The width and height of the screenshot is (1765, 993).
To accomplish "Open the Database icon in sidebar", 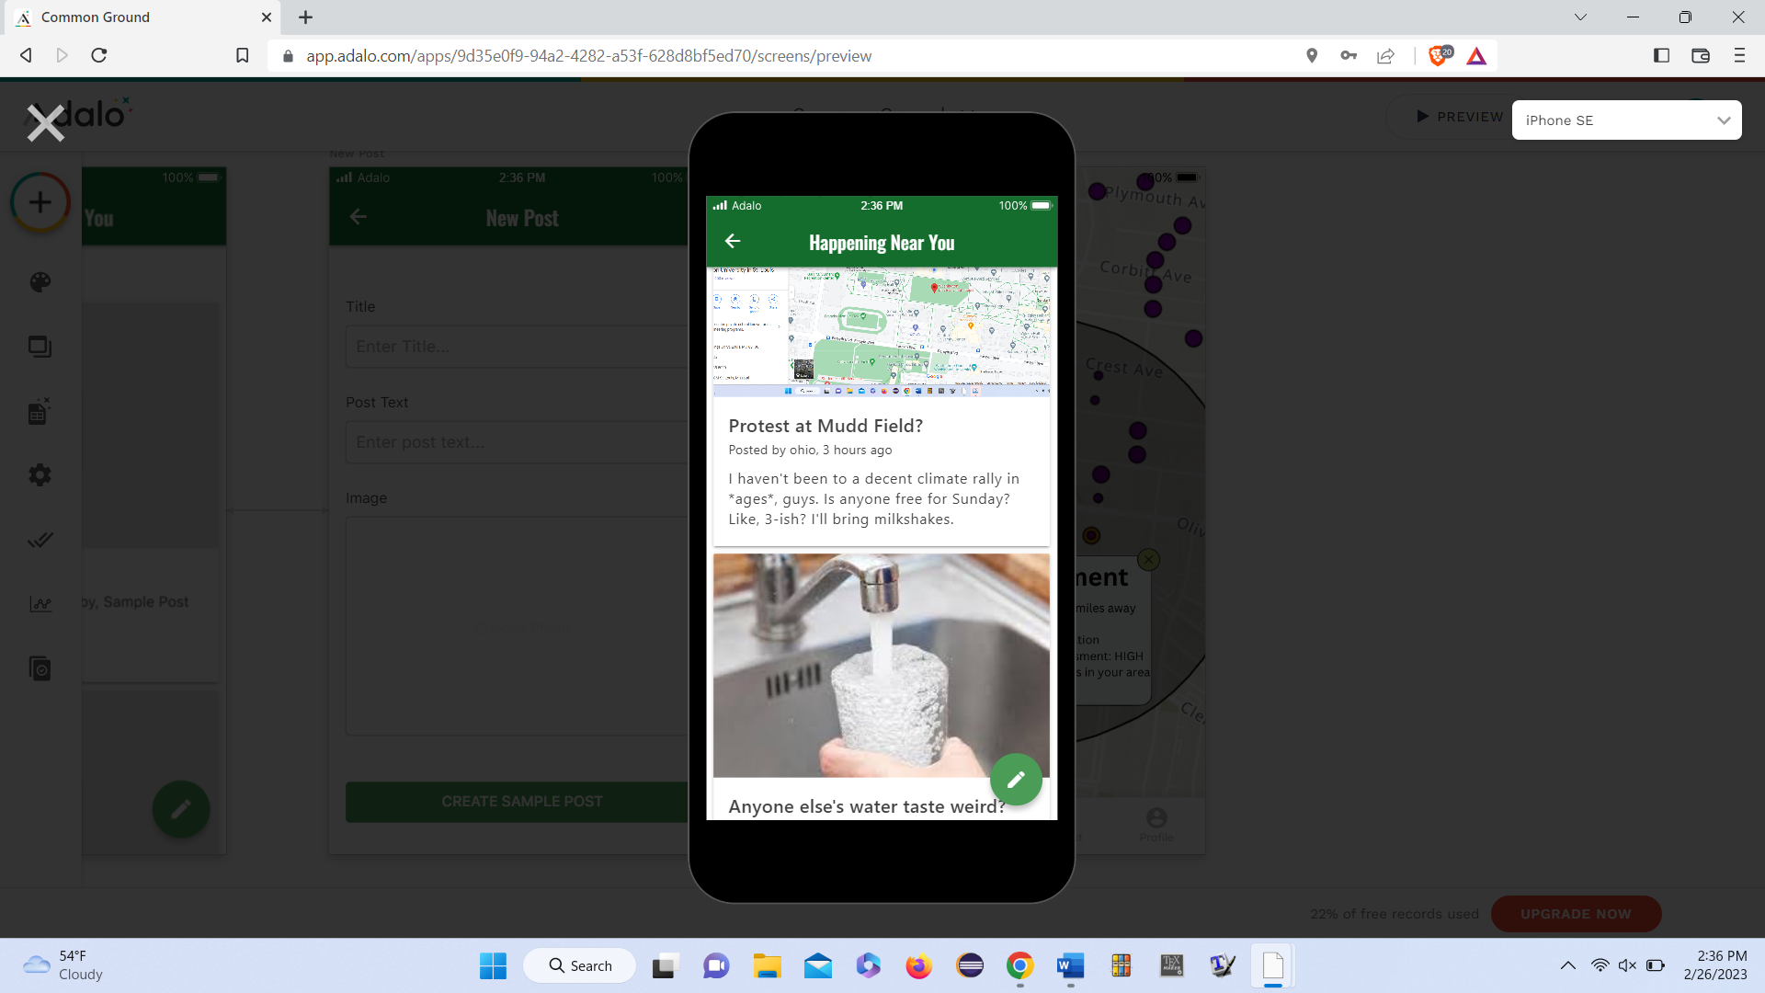I will point(40,411).
